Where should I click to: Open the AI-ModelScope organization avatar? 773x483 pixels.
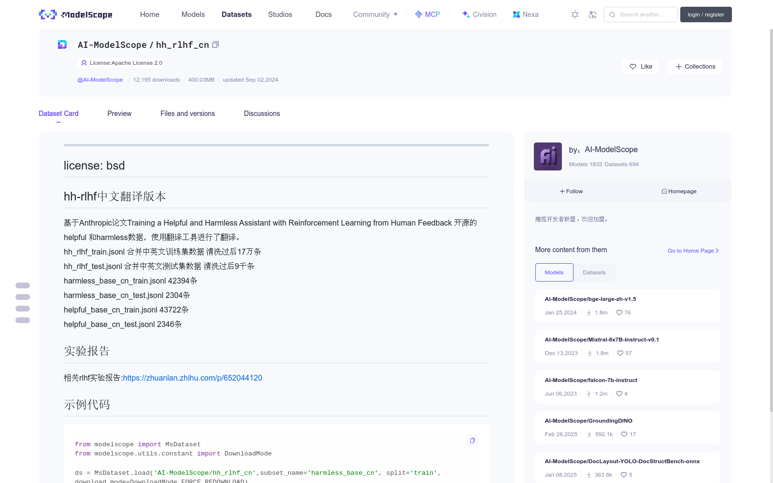(x=548, y=156)
